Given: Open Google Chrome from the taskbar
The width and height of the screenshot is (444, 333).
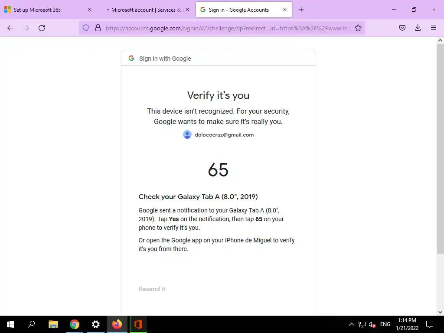Looking at the screenshot, I should pyautogui.click(x=75, y=324).
